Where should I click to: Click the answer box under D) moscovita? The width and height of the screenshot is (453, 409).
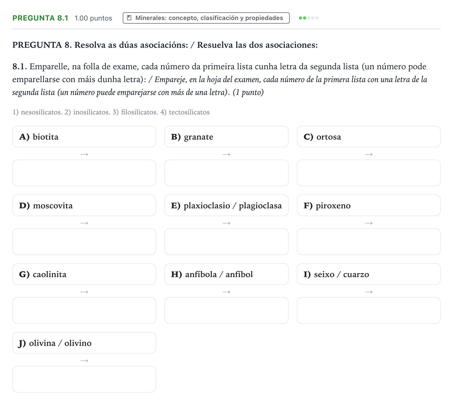84,242
